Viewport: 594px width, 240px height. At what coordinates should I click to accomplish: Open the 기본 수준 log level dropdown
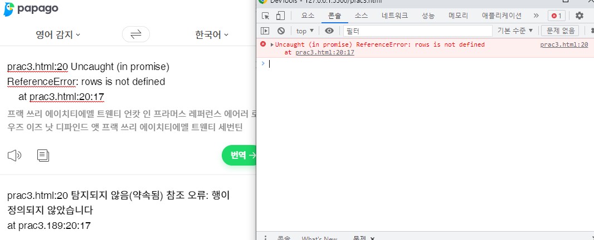515,31
